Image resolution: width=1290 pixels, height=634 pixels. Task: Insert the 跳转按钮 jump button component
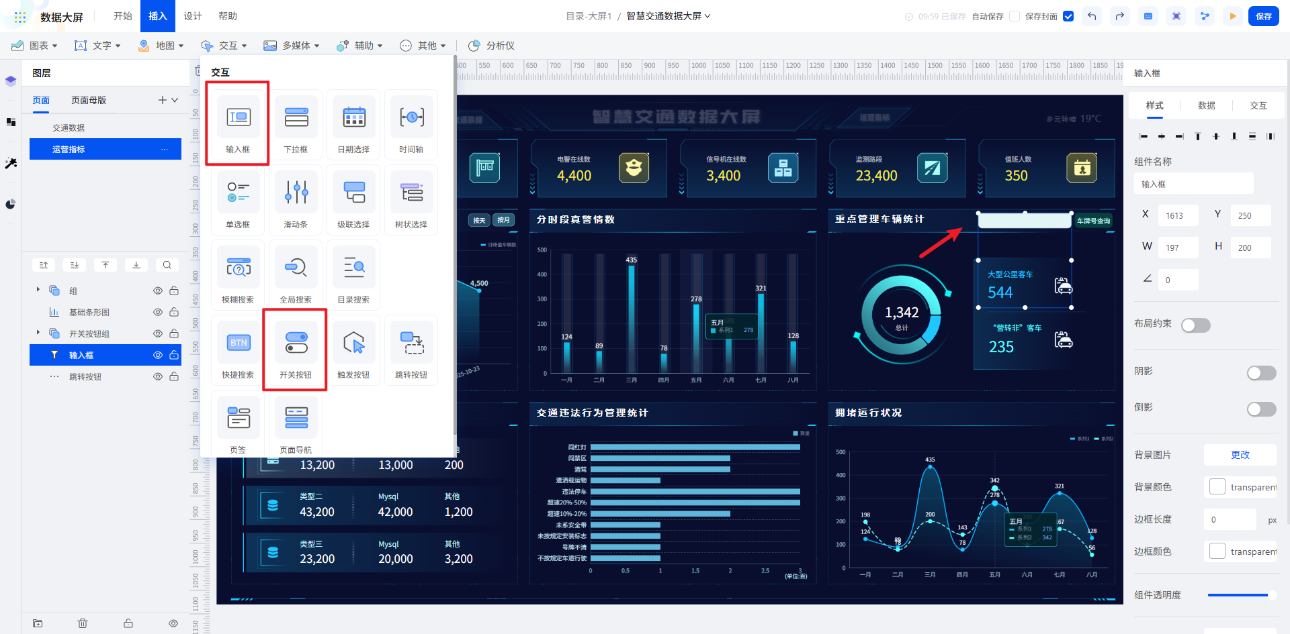(x=411, y=350)
